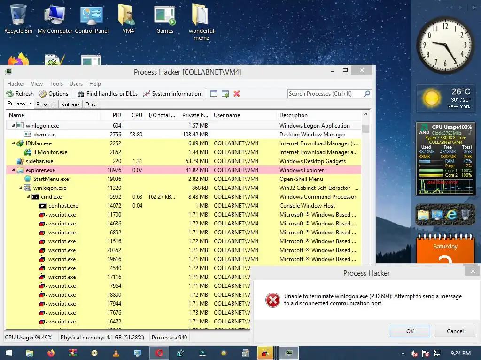The width and height of the screenshot is (481, 360).
Task: Click the find window toolbar icon
Action: 214,94
